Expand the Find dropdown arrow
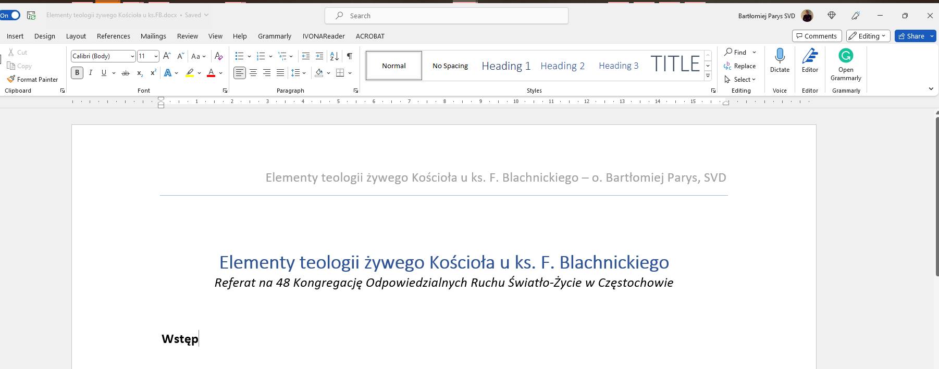The height and width of the screenshot is (369, 939). (x=754, y=52)
